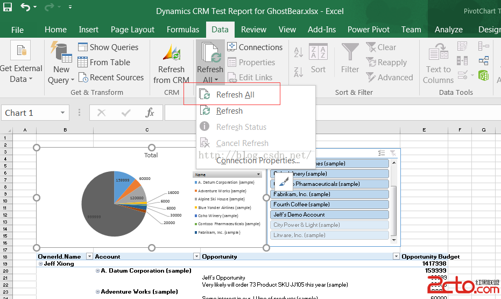Toggle the Jeff's Demo Account slicer item

pyautogui.click(x=329, y=214)
